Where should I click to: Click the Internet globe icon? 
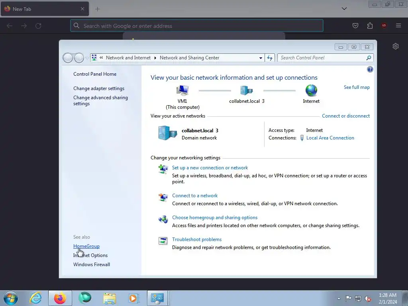tap(311, 90)
